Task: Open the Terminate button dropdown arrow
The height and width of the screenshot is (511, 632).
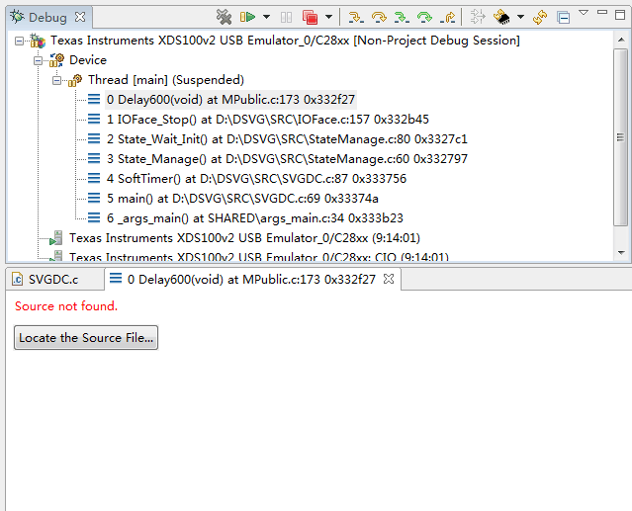Action: [x=329, y=17]
